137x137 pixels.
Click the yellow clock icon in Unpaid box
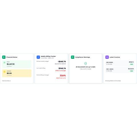5,72
